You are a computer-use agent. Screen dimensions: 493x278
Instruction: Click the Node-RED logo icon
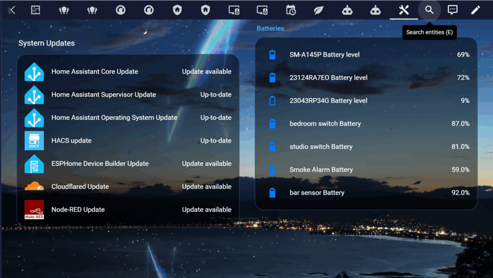(x=34, y=210)
